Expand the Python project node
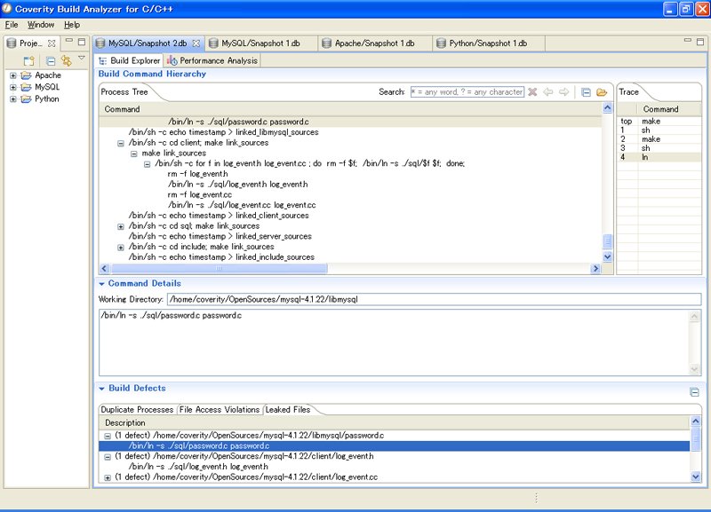Viewport: 711px width, 512px height. 13,98
